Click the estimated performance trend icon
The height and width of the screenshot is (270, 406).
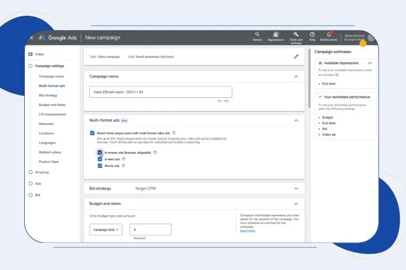click(320, 97)
